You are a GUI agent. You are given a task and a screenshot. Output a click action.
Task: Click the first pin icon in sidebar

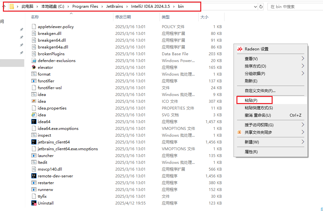[x=21, y=29]
